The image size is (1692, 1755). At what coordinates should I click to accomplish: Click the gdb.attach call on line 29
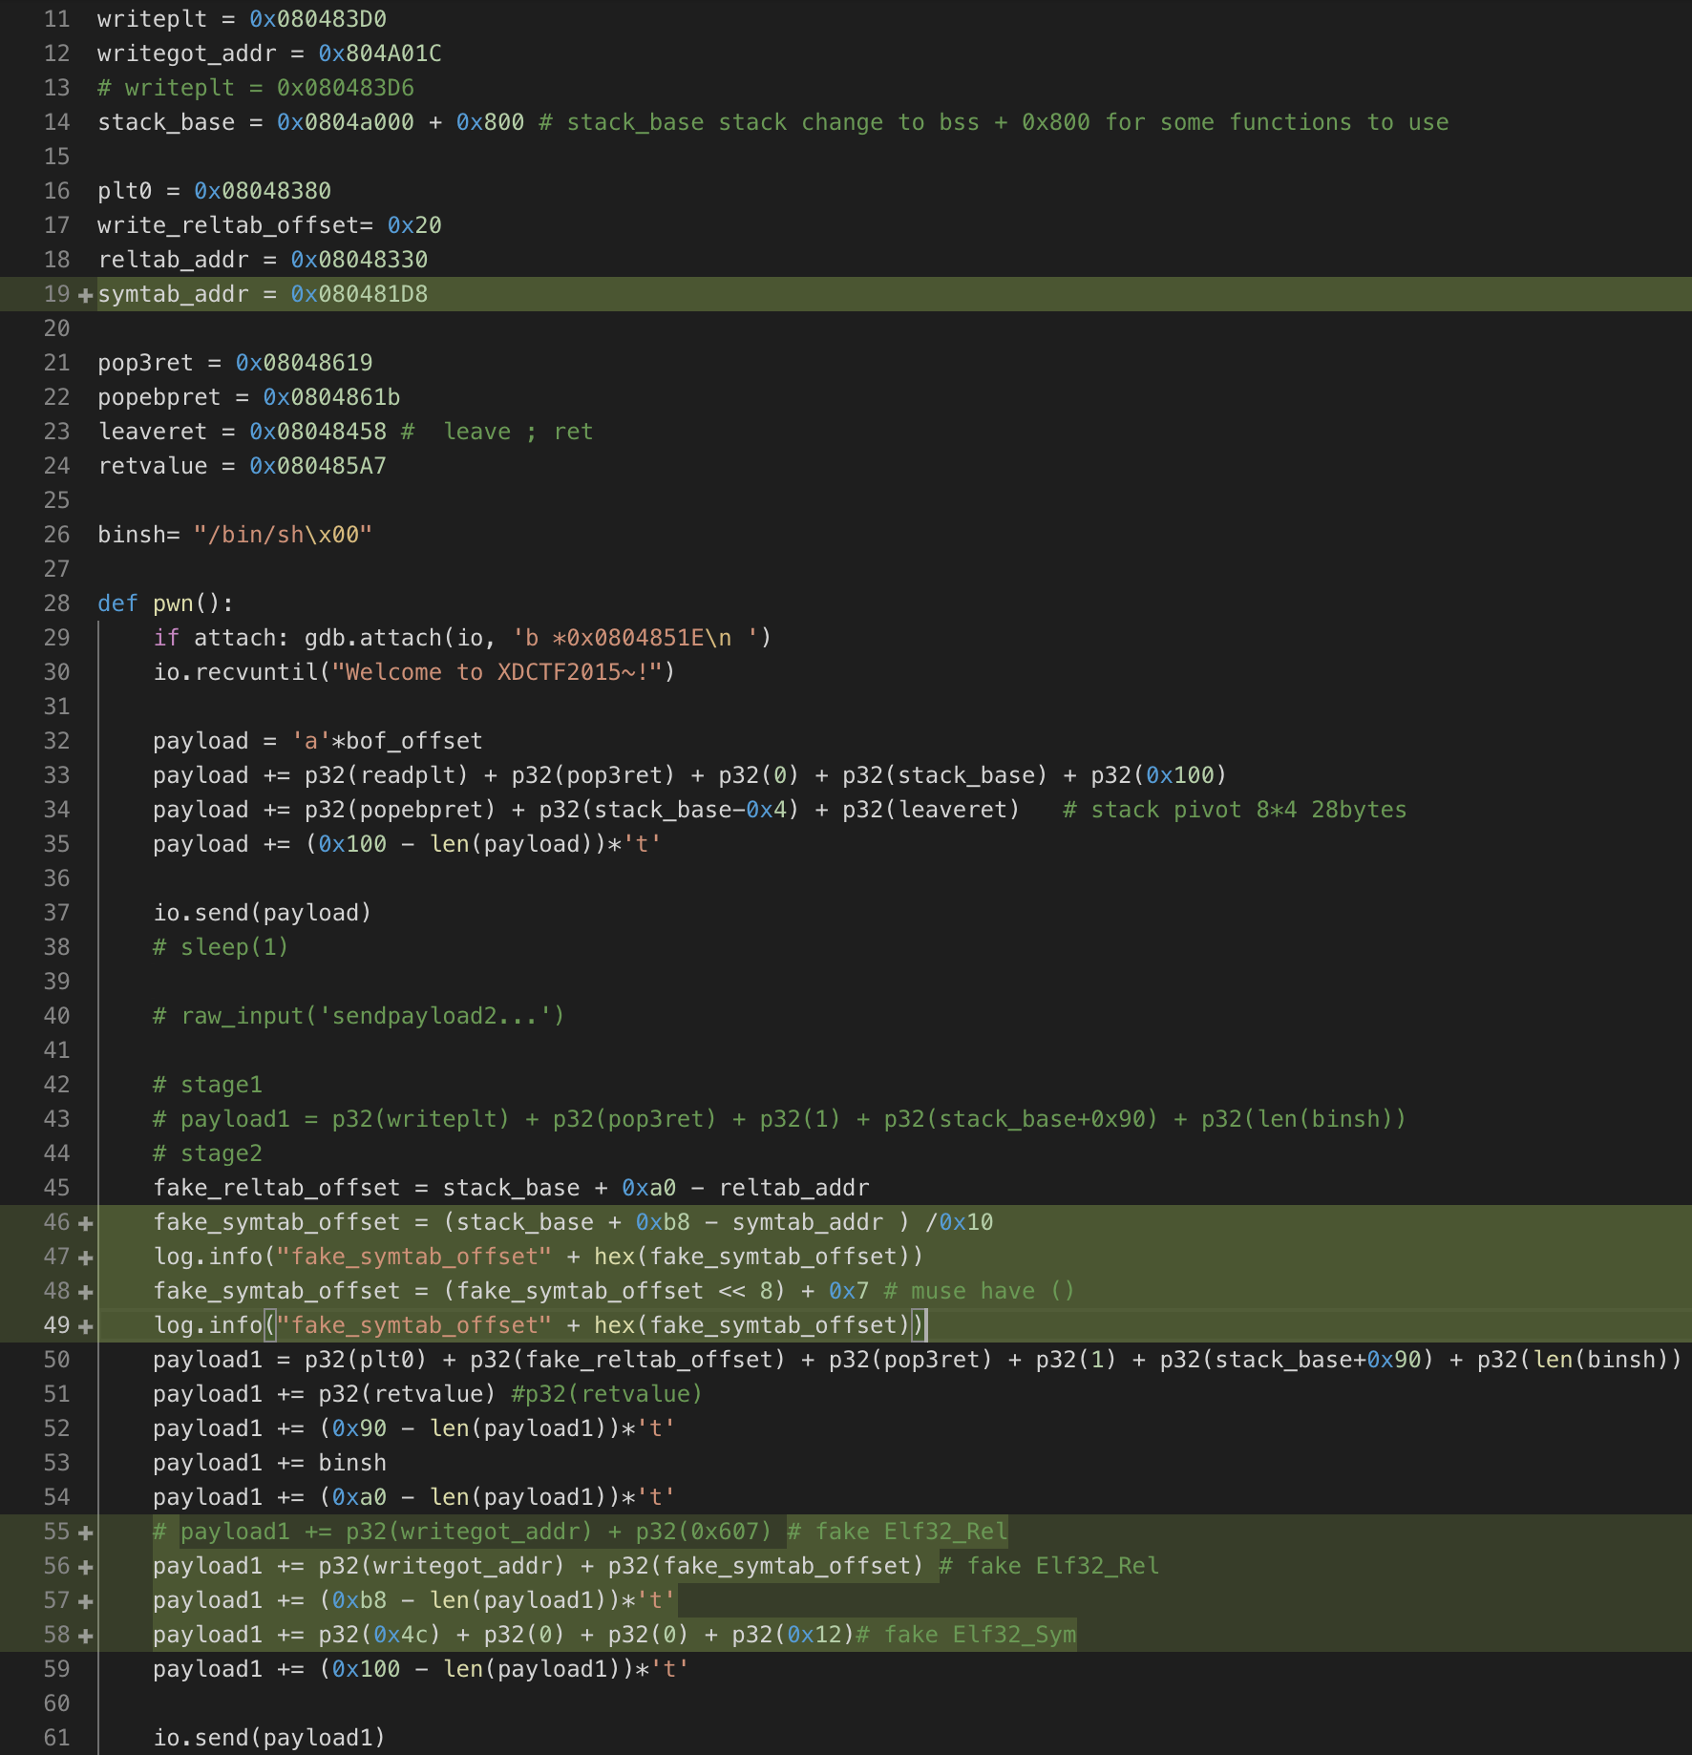pos(538,638)
